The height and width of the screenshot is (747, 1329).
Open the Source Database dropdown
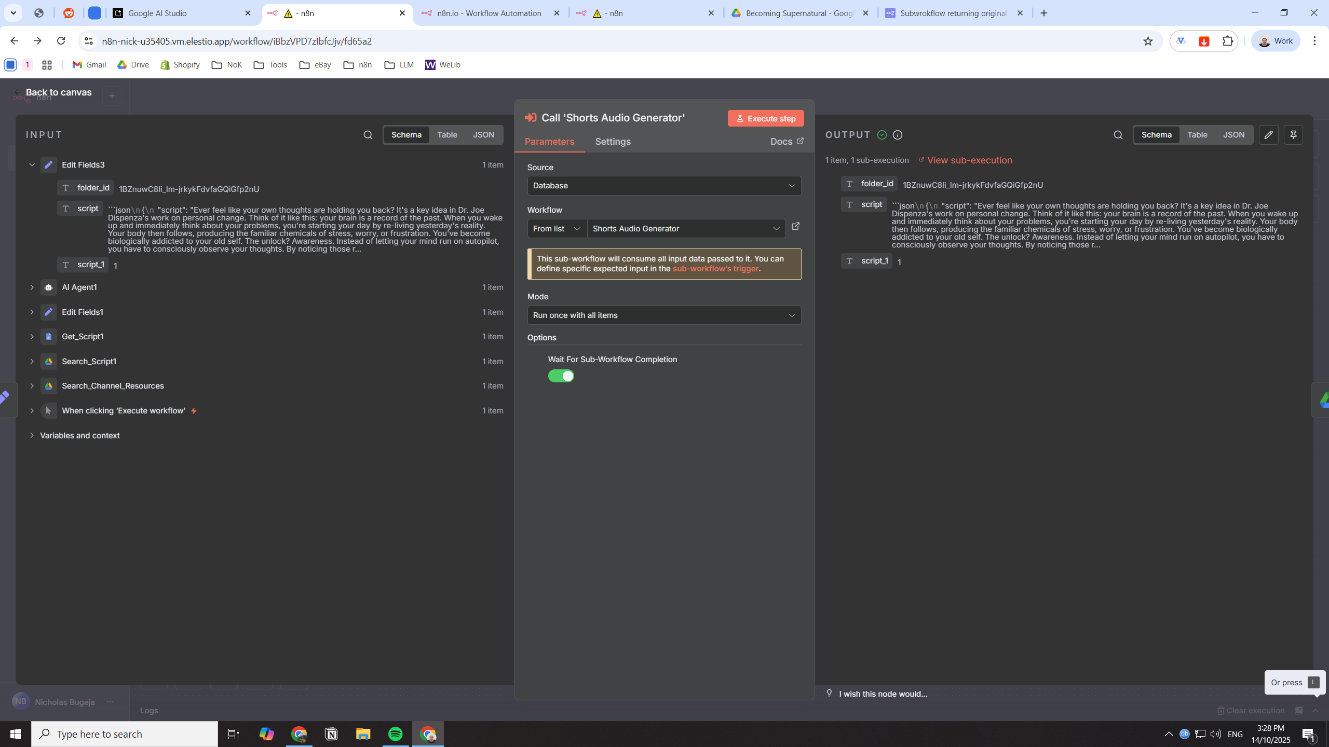[664, 186]
